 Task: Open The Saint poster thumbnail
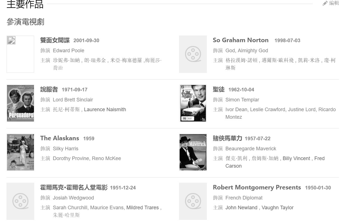tap(193, 103)
